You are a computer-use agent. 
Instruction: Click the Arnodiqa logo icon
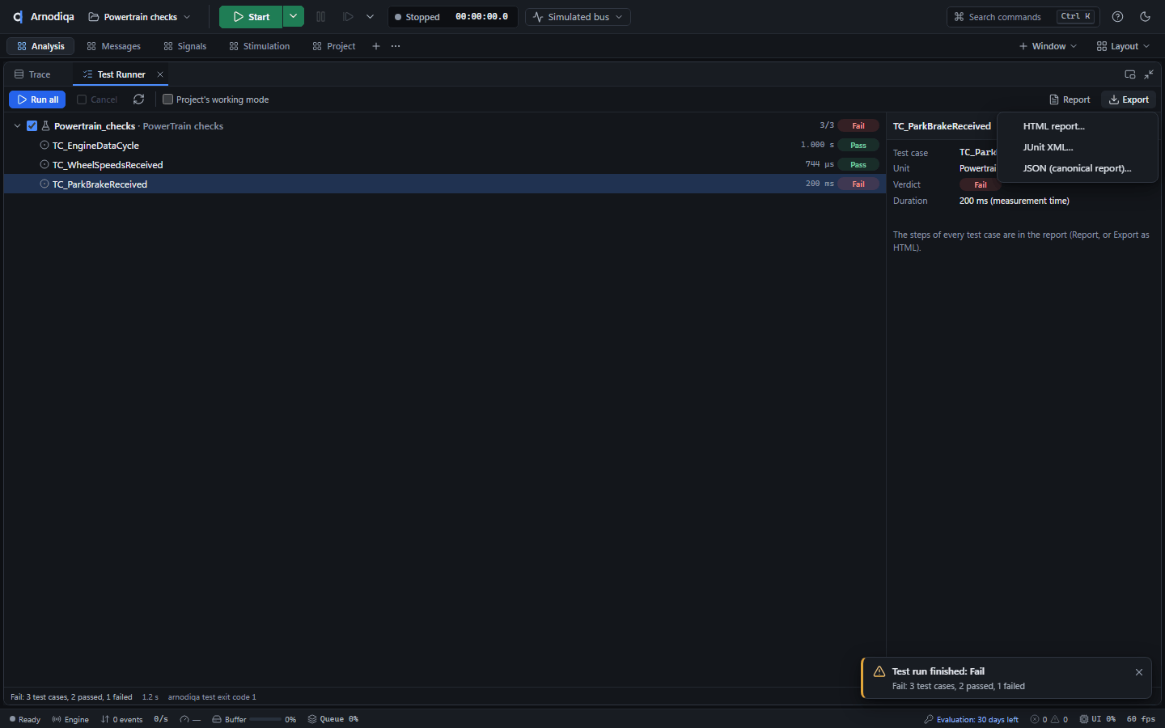17,17
